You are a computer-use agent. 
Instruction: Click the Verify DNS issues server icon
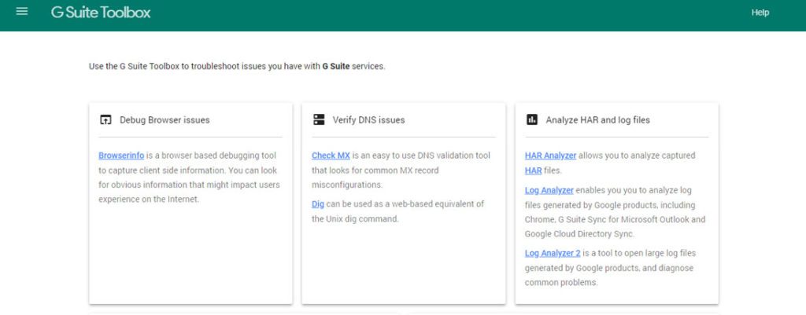[x=318, y=120]
